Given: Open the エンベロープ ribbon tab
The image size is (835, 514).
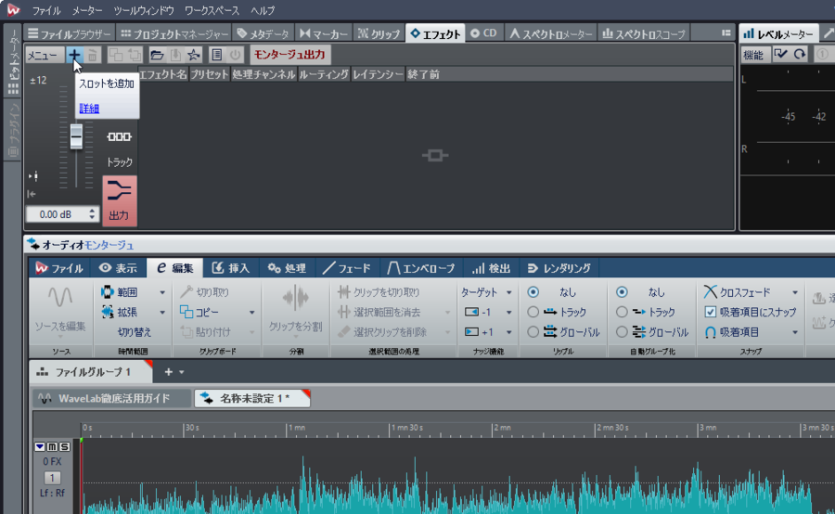Looking at the screenshot, I should 420,268.
